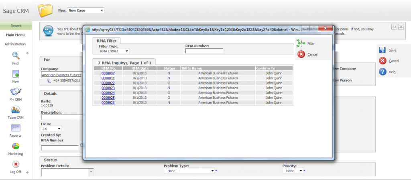
Task: Select Main Menu in sidebar
Action: [15, 35]
